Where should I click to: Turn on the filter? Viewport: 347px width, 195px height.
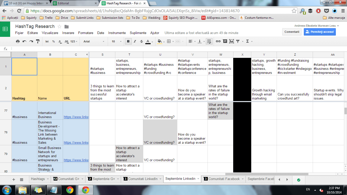point(238,41)
